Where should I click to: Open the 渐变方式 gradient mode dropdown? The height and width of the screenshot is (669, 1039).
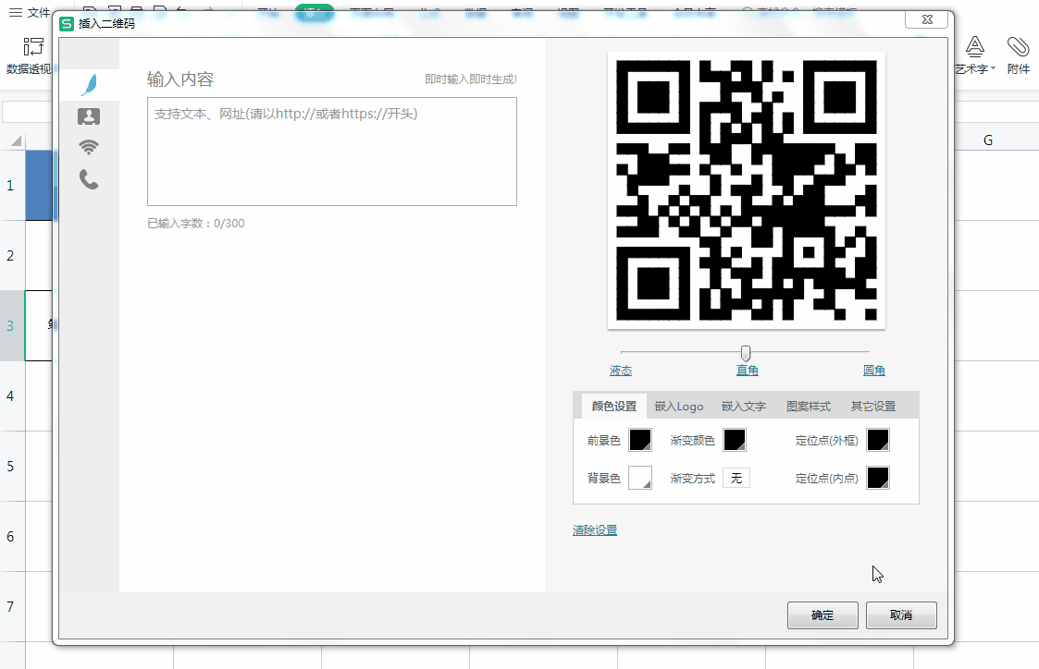[x=736, y=478]
